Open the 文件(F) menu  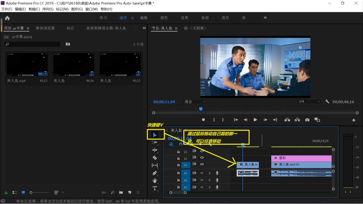[7, 9]
